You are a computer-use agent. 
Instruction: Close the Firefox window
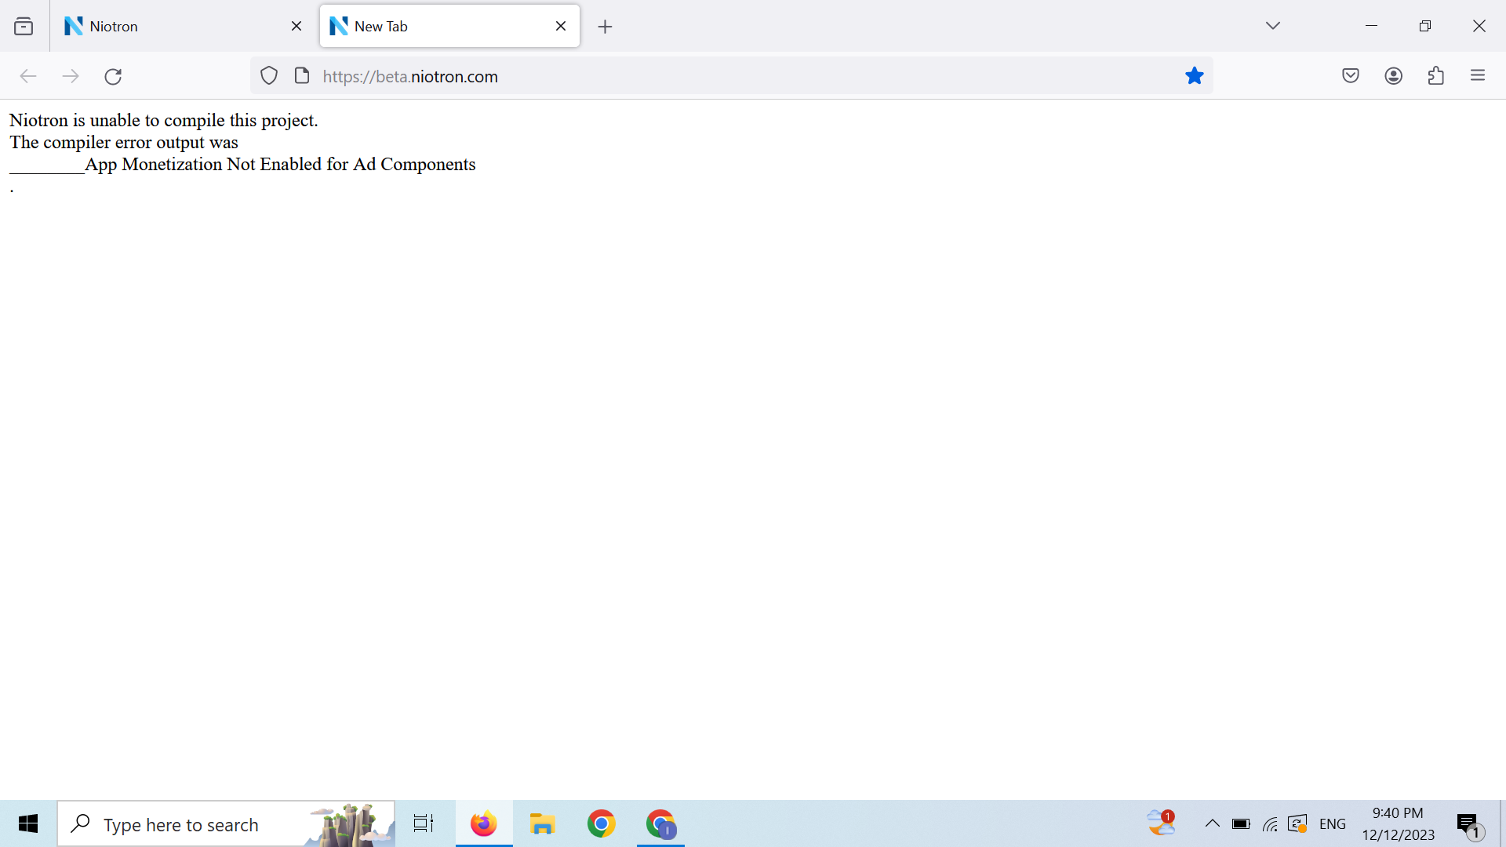click(x=1479, y=26)
